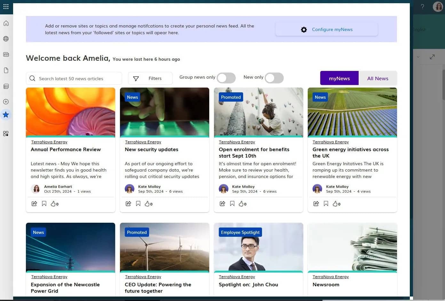Select the starred myNews icon in sidebar

6,115
